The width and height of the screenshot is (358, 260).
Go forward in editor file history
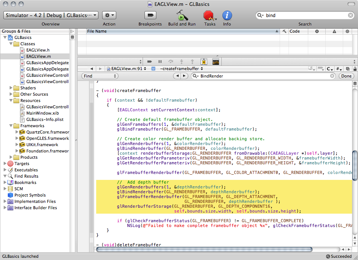tap(100, 69)
